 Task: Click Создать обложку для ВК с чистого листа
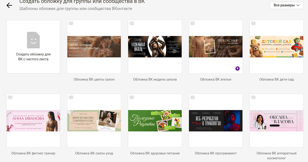33,57
